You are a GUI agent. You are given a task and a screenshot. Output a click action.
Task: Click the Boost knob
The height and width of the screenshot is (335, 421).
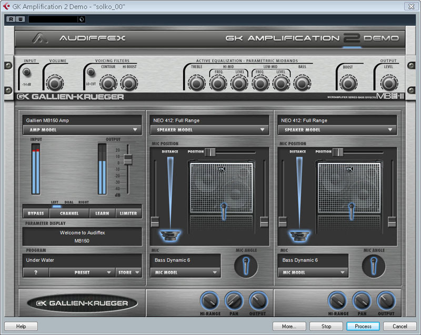pos(348,83)
